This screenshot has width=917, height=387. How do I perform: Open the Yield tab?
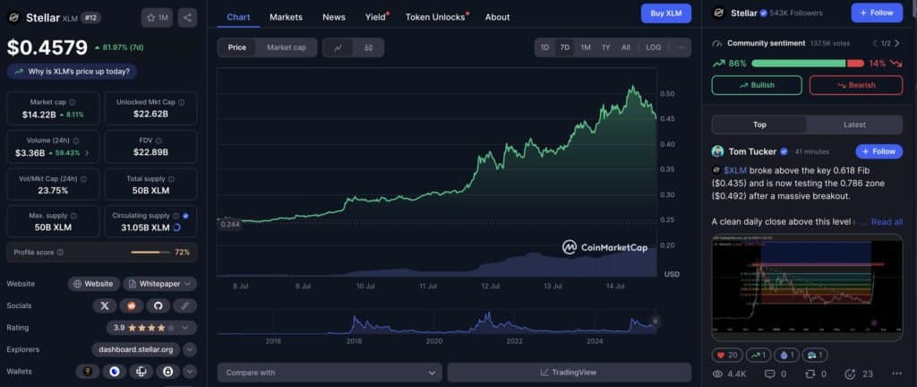pyautogui.click(x=377, y=17)
